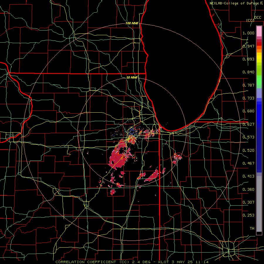This screenshot has height=264, width=264.
Task: Click the 0.520 scale value
Action: (248, 150)
